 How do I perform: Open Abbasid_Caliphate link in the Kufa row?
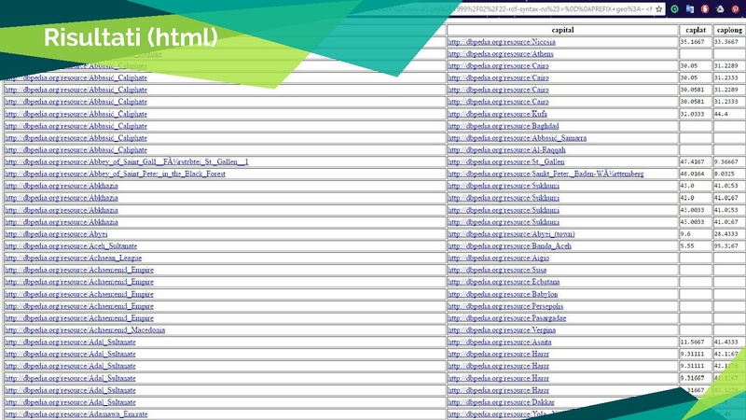76,114
